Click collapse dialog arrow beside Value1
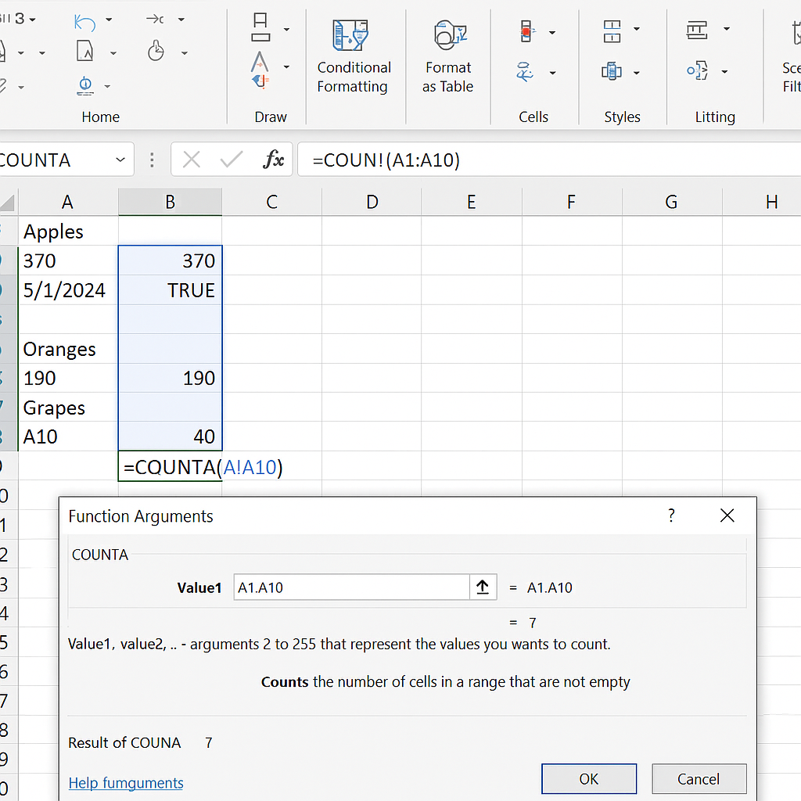This screenshot has width=801, height=801. (x=483, y=587)
